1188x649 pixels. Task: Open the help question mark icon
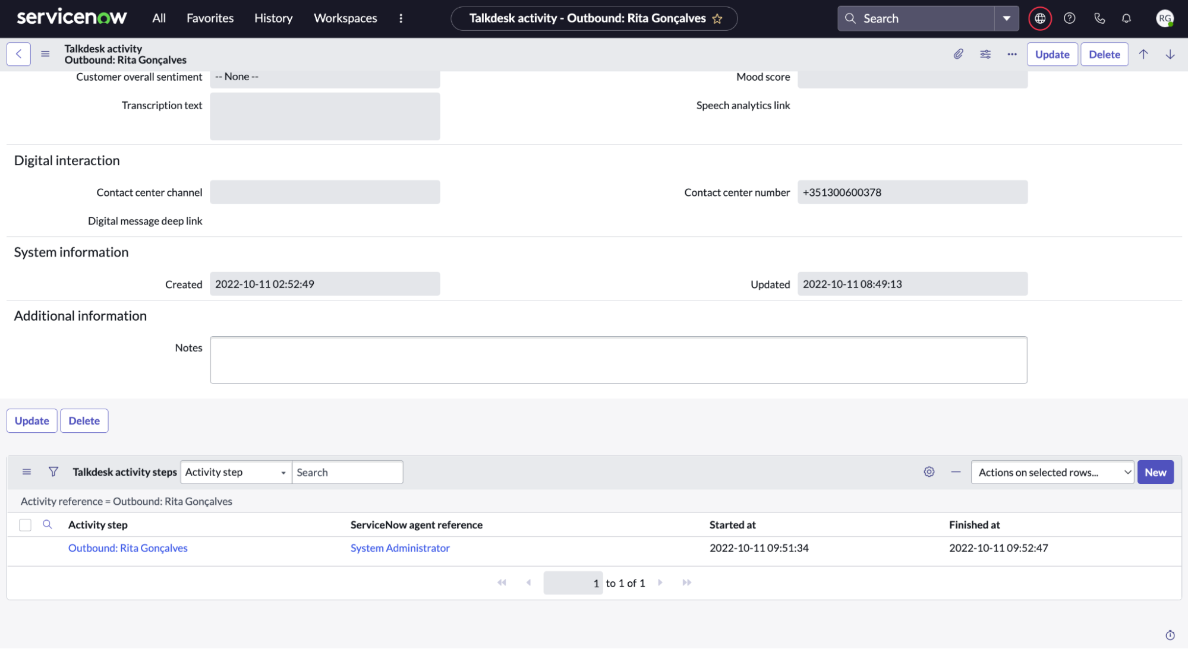point(1070,18)
